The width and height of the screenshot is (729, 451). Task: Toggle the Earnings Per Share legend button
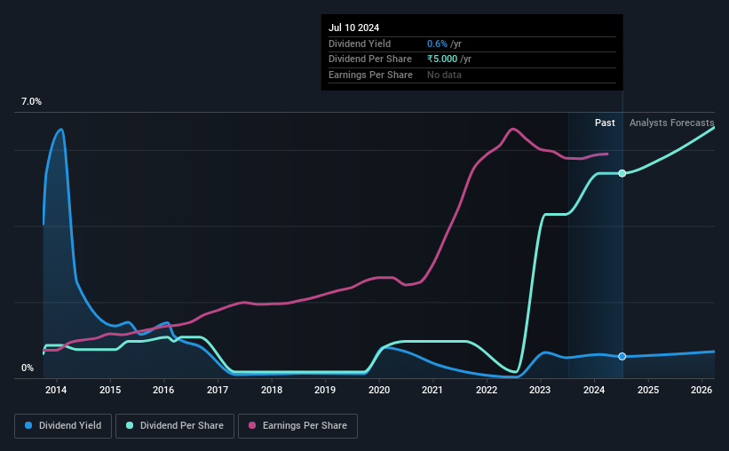297,426
